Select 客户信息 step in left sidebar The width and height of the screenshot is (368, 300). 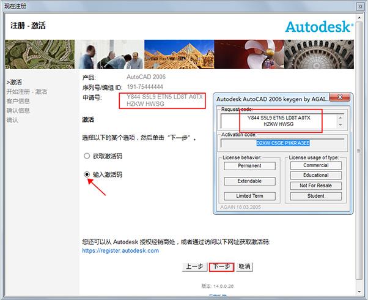point(18,101)
